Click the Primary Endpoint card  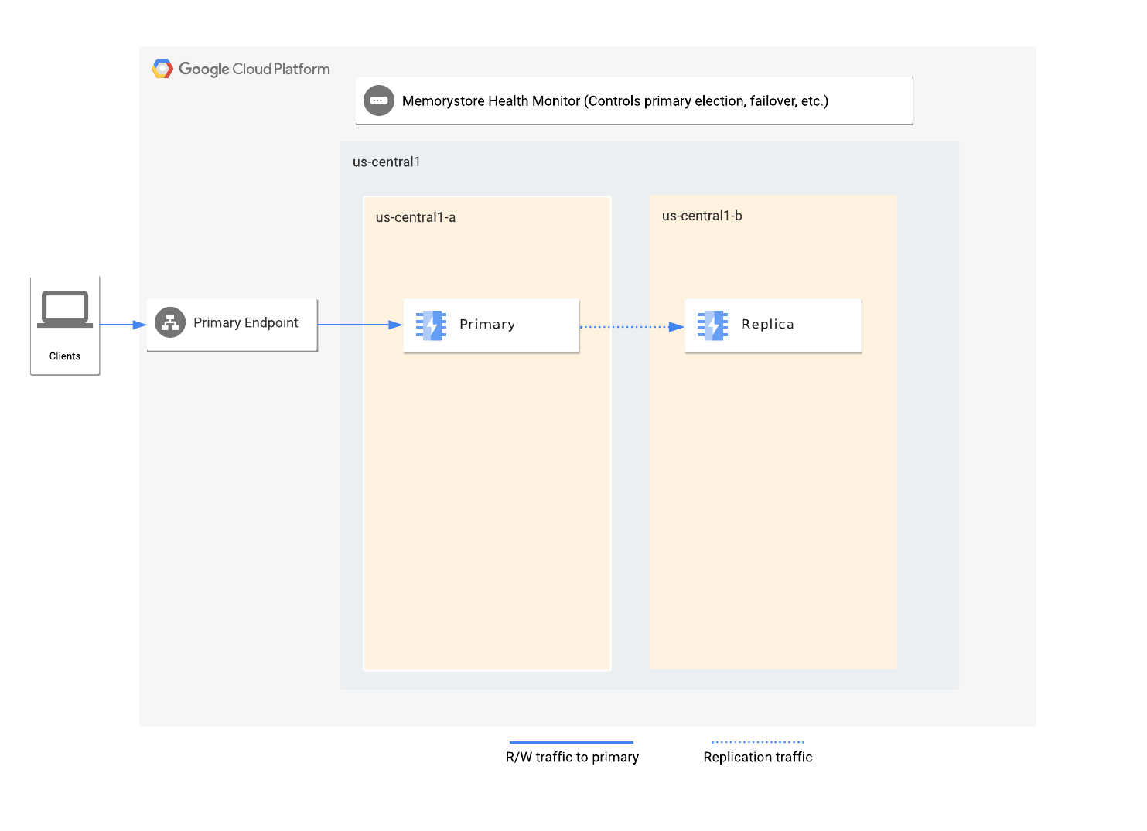pos(231,324)
